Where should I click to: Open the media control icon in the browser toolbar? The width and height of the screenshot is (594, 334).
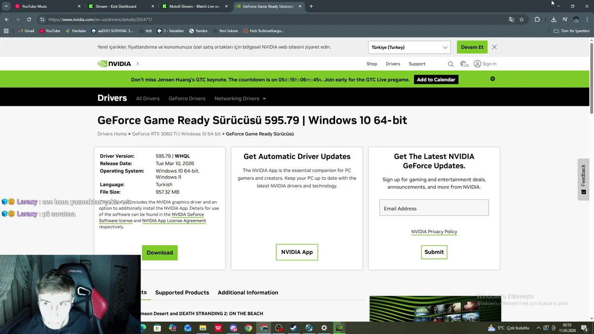(565, 19)
